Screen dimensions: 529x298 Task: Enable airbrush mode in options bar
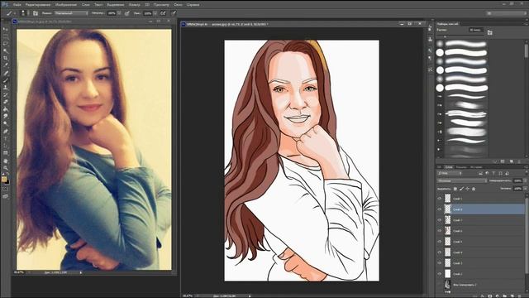pos(163,13)
